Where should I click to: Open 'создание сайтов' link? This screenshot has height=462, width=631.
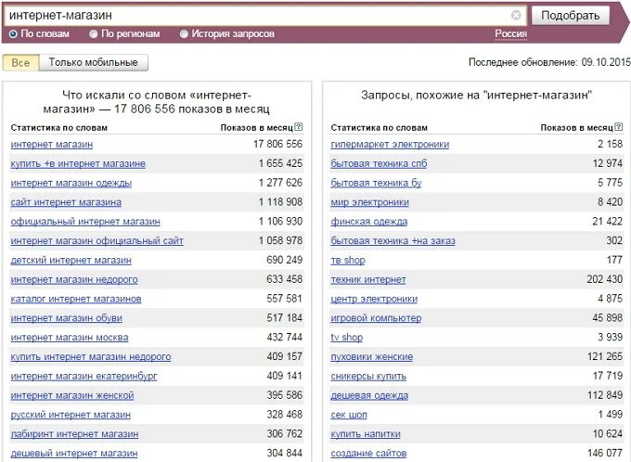coord(368,453)
